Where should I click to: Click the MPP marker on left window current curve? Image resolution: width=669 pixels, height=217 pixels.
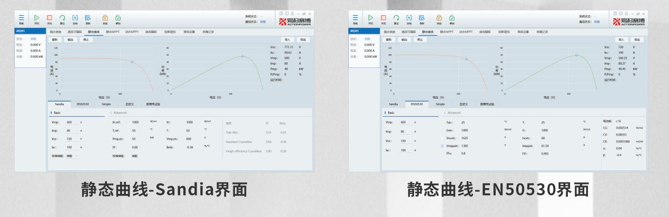click(132, 62)
